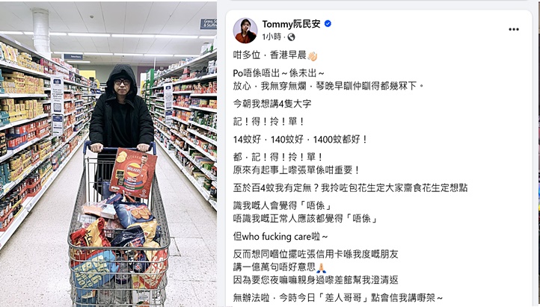Click the praying hands emoji after 唔好意思
Viewport: 540px width, 307px height.
pos(321,267)
